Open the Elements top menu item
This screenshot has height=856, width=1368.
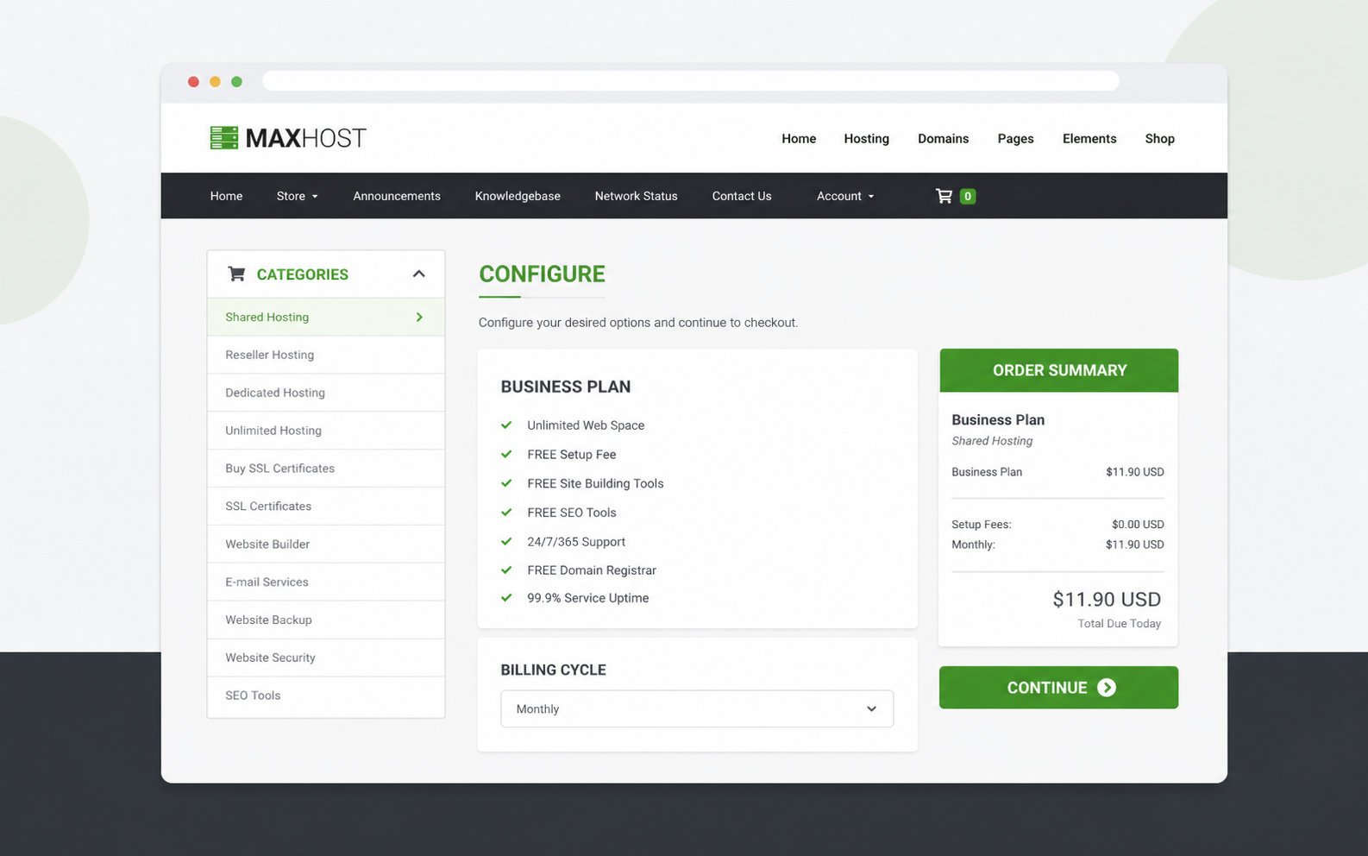pos(1089,138)
